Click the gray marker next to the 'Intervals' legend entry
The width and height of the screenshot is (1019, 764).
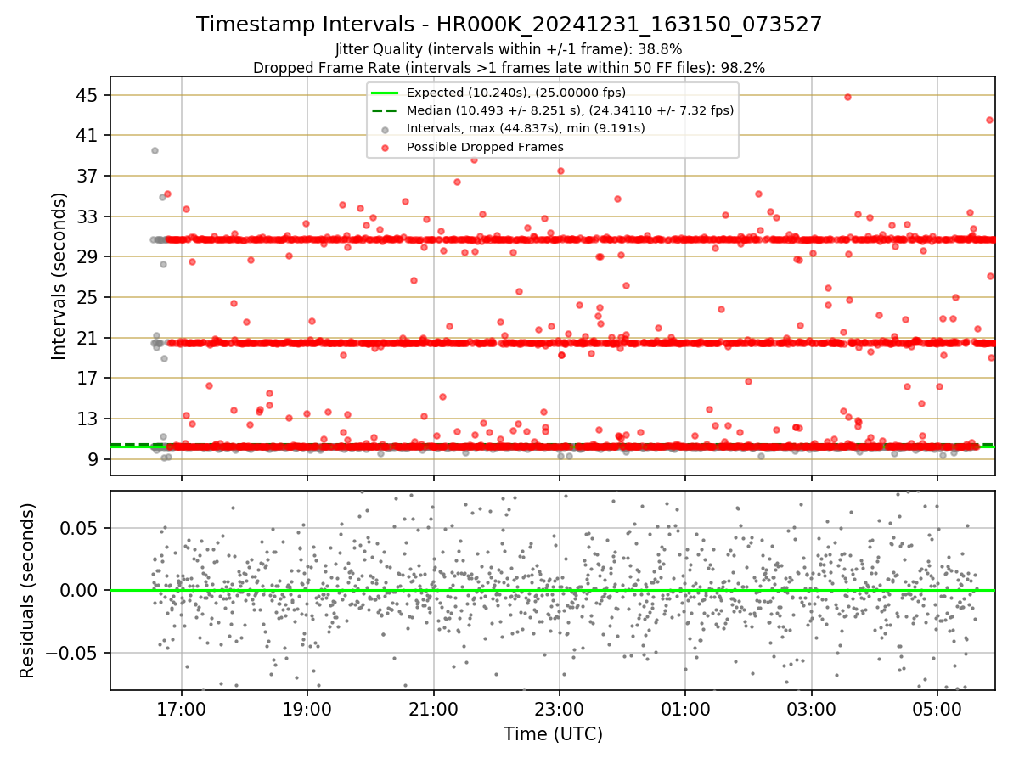[386, 130]
